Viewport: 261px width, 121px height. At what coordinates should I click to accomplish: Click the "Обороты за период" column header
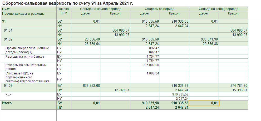point(160,9)
